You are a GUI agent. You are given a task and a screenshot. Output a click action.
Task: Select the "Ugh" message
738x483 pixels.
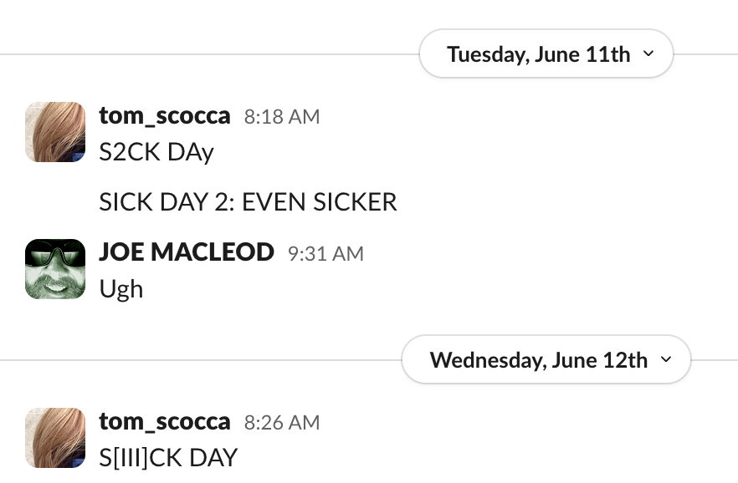point(121,289)
